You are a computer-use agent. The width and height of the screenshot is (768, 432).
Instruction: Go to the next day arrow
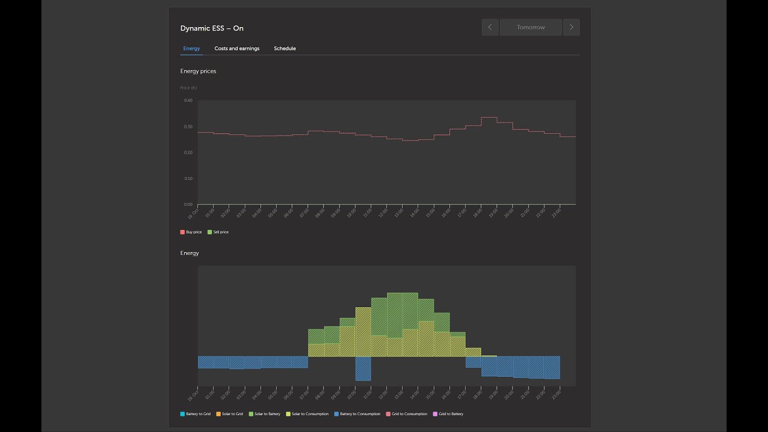click(571, 27)
